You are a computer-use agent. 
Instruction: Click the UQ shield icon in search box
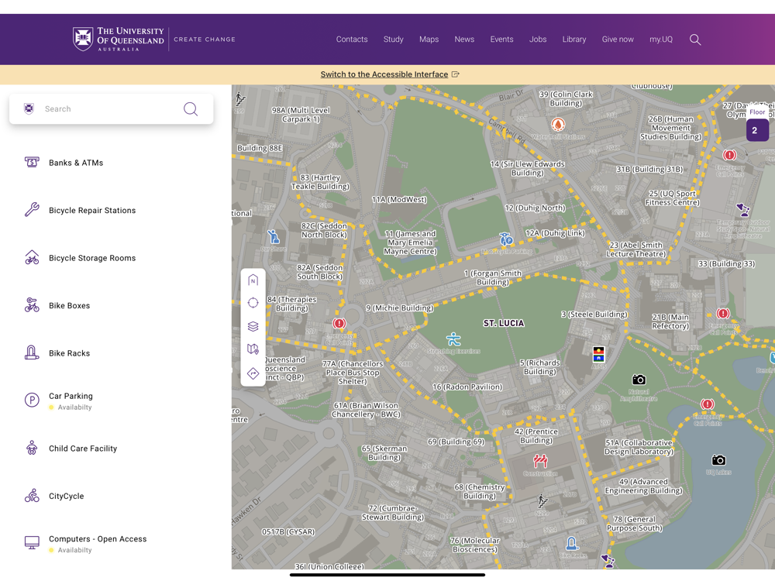29,108
